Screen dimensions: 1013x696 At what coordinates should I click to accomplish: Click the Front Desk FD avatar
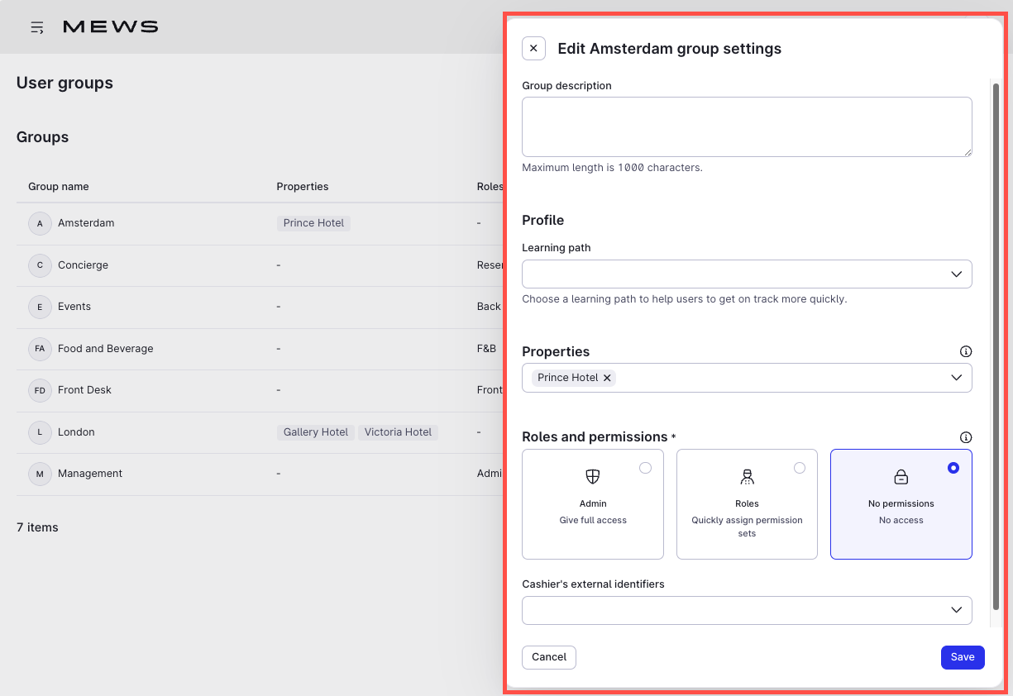pyautogui.click(x=40, y=390)
